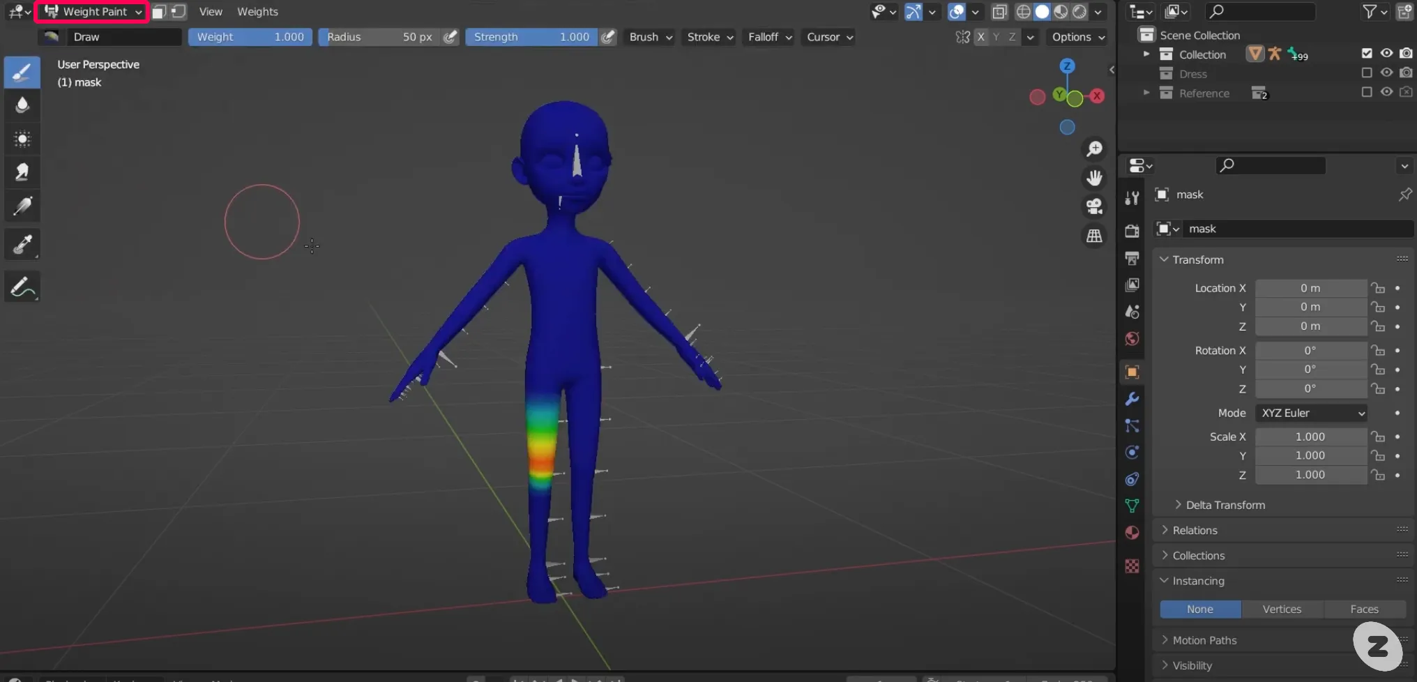Uncheck the Collection exclude checkbox
Image resolution: width=1417 pixels, height=682 pixels.
click(1367, 54)
